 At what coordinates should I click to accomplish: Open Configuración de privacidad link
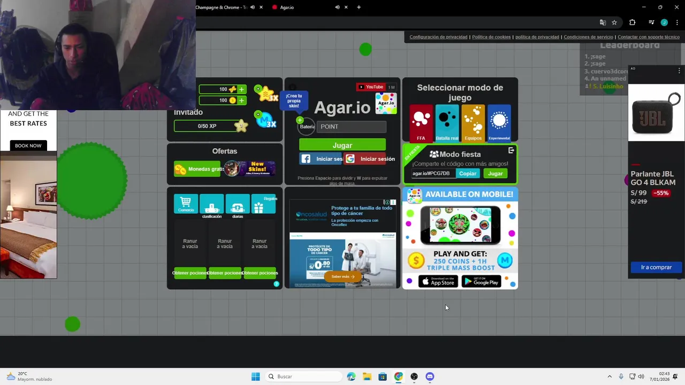[x=438, y=37]
